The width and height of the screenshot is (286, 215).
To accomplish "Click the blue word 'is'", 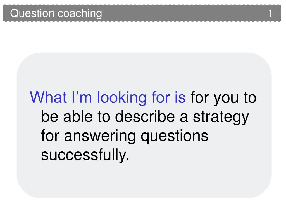I will pos(180,97).
